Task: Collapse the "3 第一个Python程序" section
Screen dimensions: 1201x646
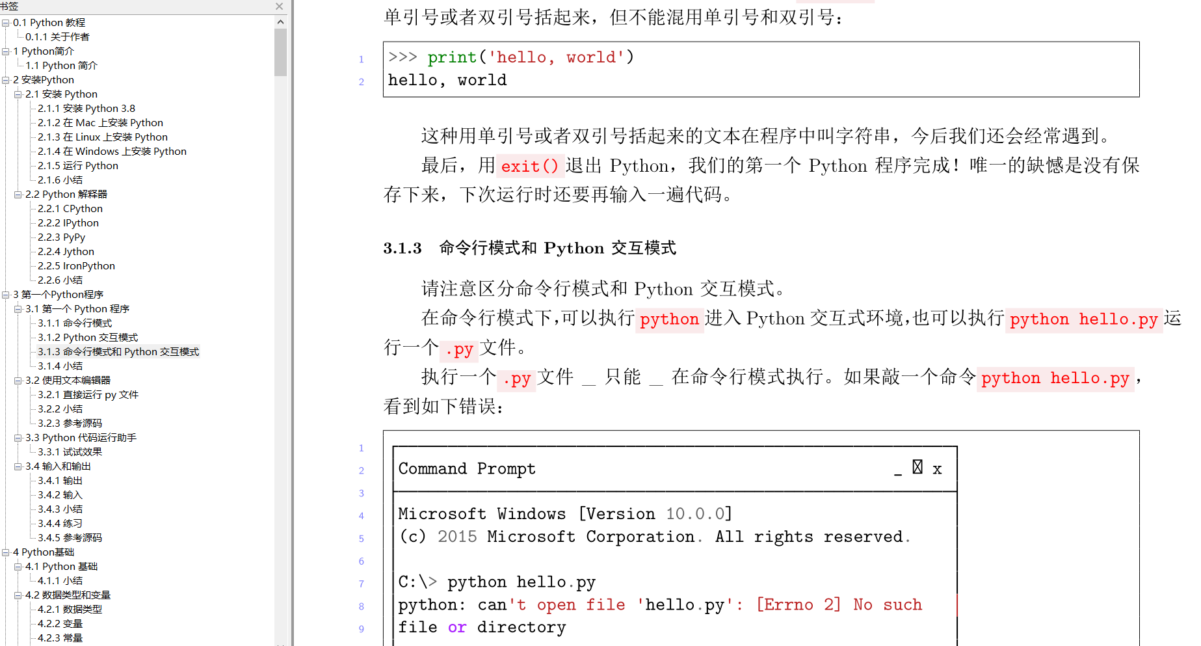Action: 6,294
